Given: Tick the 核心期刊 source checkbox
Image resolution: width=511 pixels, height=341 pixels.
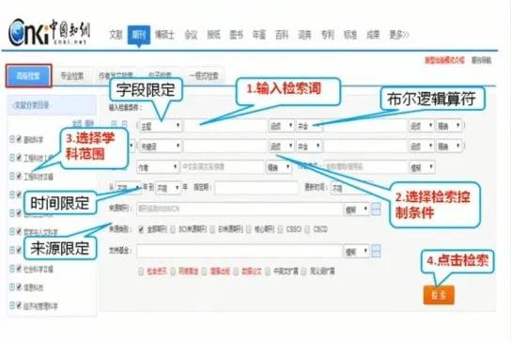Looking at the screenshot, I should (249, 229).
